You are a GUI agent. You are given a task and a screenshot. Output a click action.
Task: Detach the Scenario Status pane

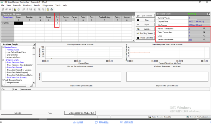pos(208,14)
